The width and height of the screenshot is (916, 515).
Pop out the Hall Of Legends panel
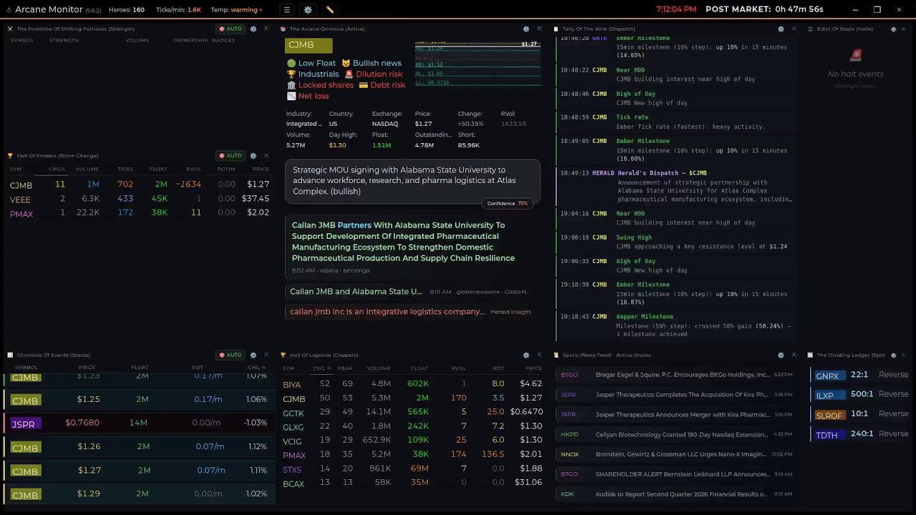[x=540, y=355]
